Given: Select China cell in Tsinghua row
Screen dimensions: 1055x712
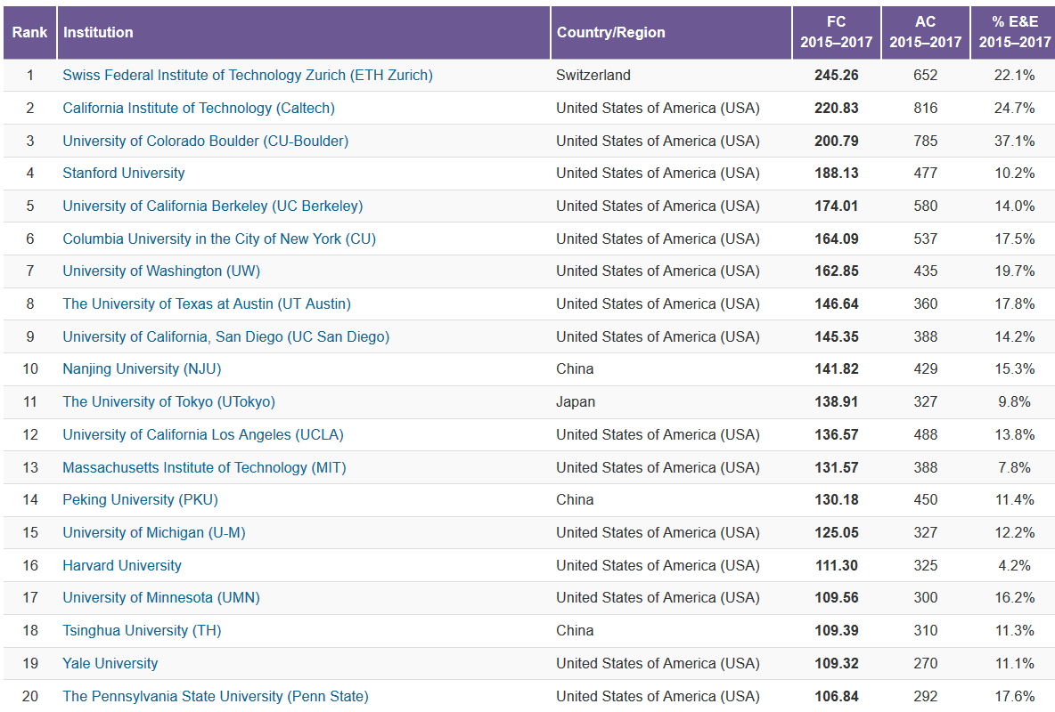Looking at the screenshot, I should pyautogui.click(x=576, y=631).
